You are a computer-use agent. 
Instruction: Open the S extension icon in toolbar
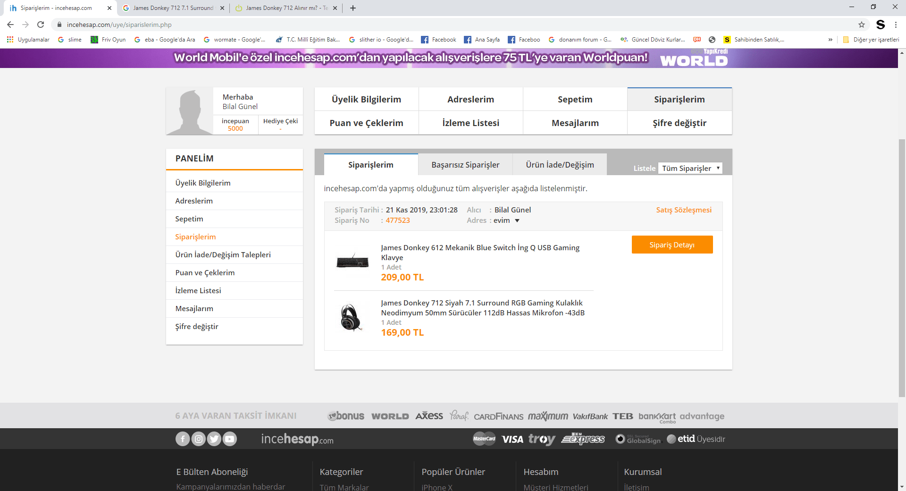pyautogui.click(x=881, y=25)
